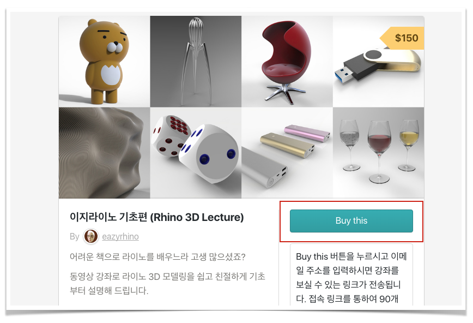Viewport: 473px width, 323px height.
Task: Click the eazyrhino author avatar
Action: point(91,236)
